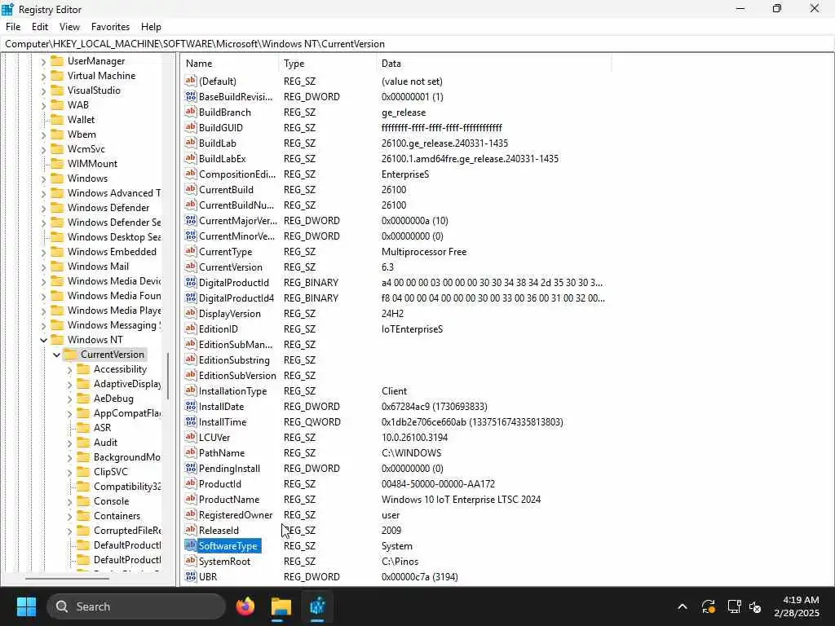Expand the Windows Mail key
The width and height of the screenshot is (835, 626).
[44, 267]
